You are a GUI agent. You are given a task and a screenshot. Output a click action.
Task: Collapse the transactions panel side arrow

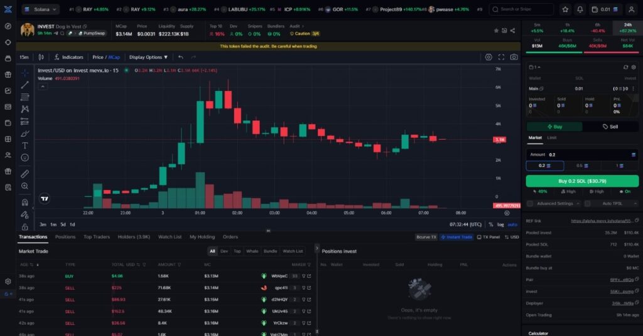click(x=316, y=248)
